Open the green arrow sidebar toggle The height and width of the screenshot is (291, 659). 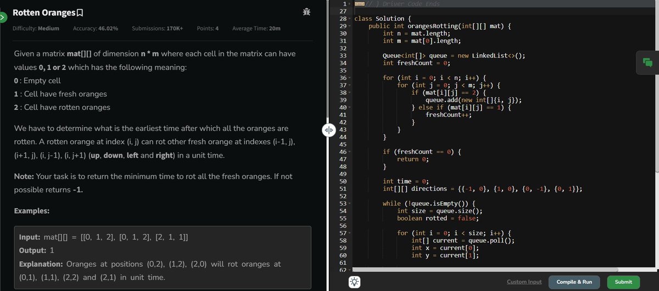(3, 18)
